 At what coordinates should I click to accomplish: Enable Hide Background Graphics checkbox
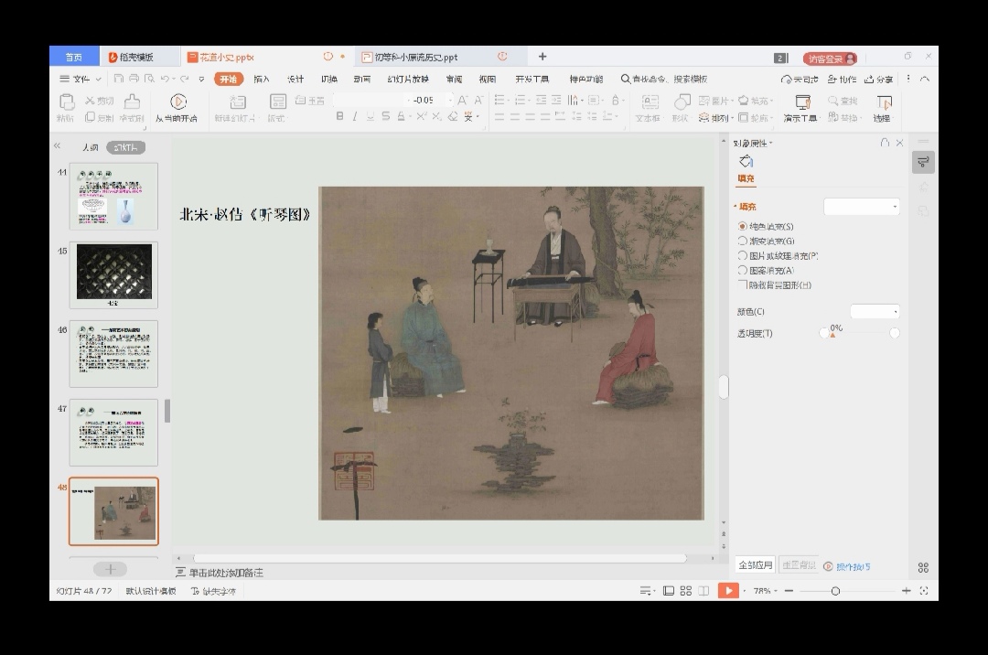[743, 285]
